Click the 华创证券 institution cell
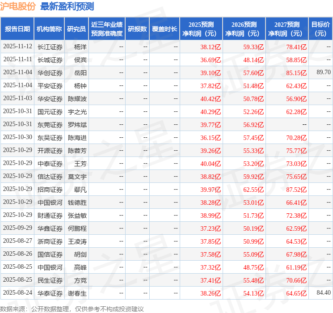Image resolution: width=333 pixels, height=313 pixels. (50, 73)
